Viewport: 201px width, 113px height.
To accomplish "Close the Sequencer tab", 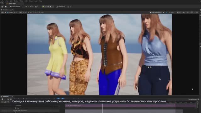I will pos(13,96).
